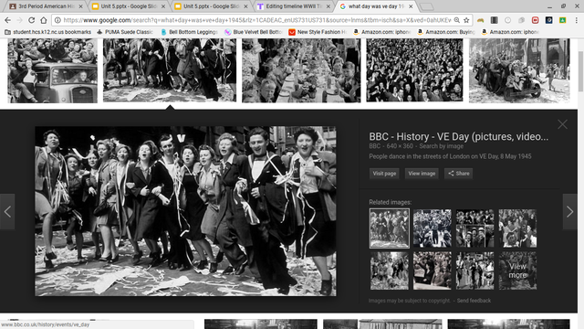Open the Search by image link

tap(442, 146)
